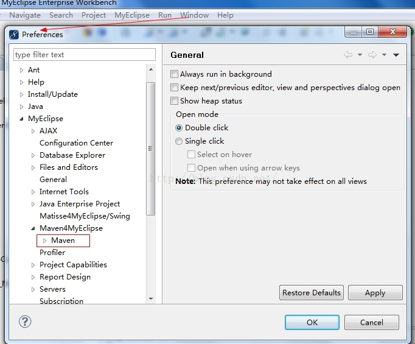Expand the Maven subnode arrow
The height and width of the screenshot is (344, 415).
click(45, 240)
